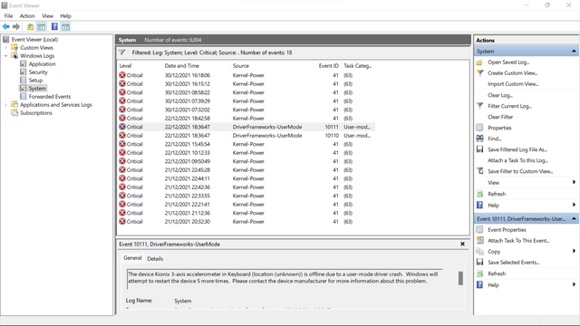
Task: Select the Application log in tree
Action: (43, 64)
